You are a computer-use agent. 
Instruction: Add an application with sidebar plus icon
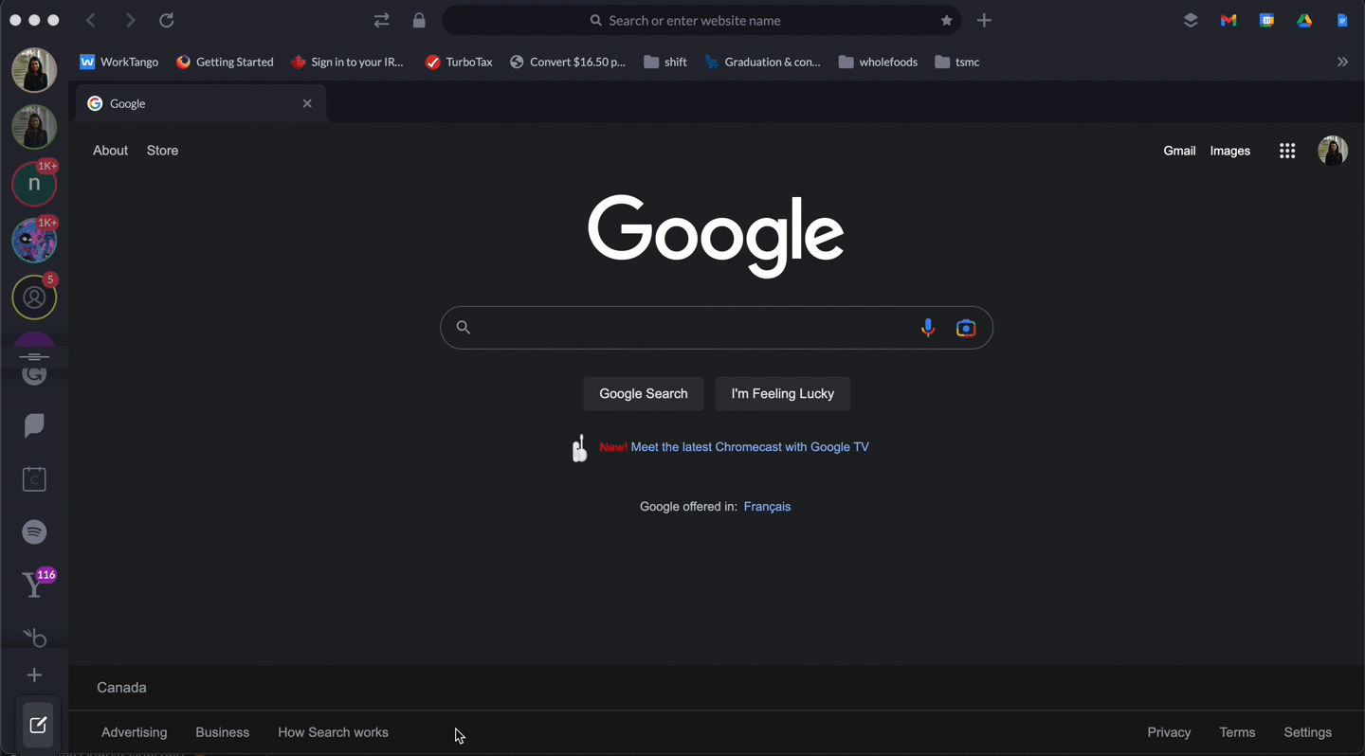pos(34,675)
